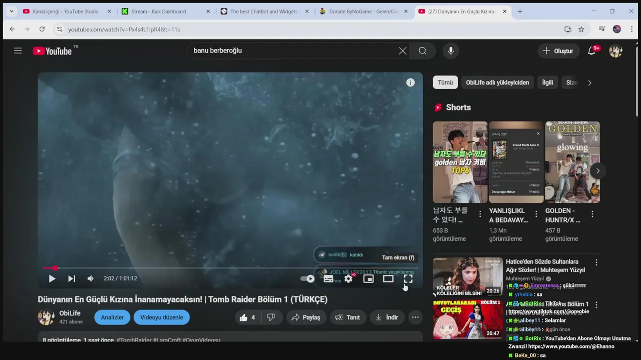View site information icon in address bar

click(x=60, y=29)
